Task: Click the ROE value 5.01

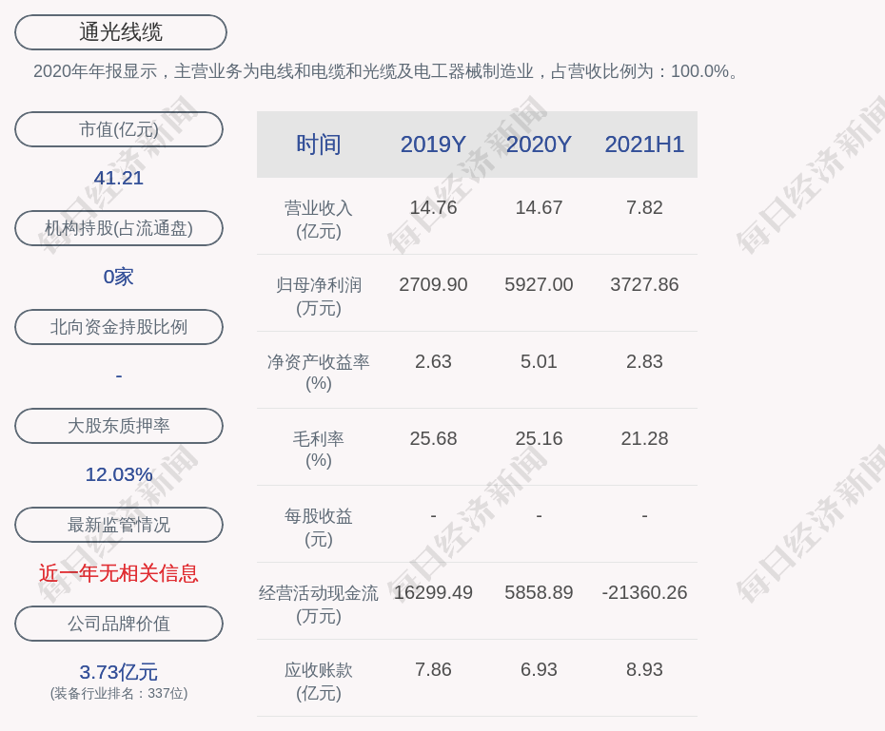Action: 539,361
